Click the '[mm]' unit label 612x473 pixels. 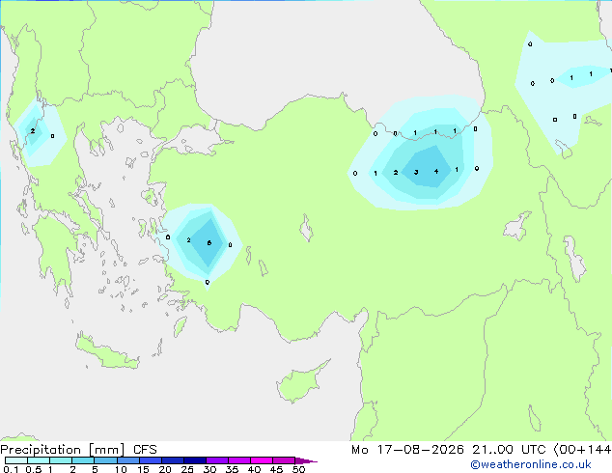pyautogui.click(x=106, y=450)
